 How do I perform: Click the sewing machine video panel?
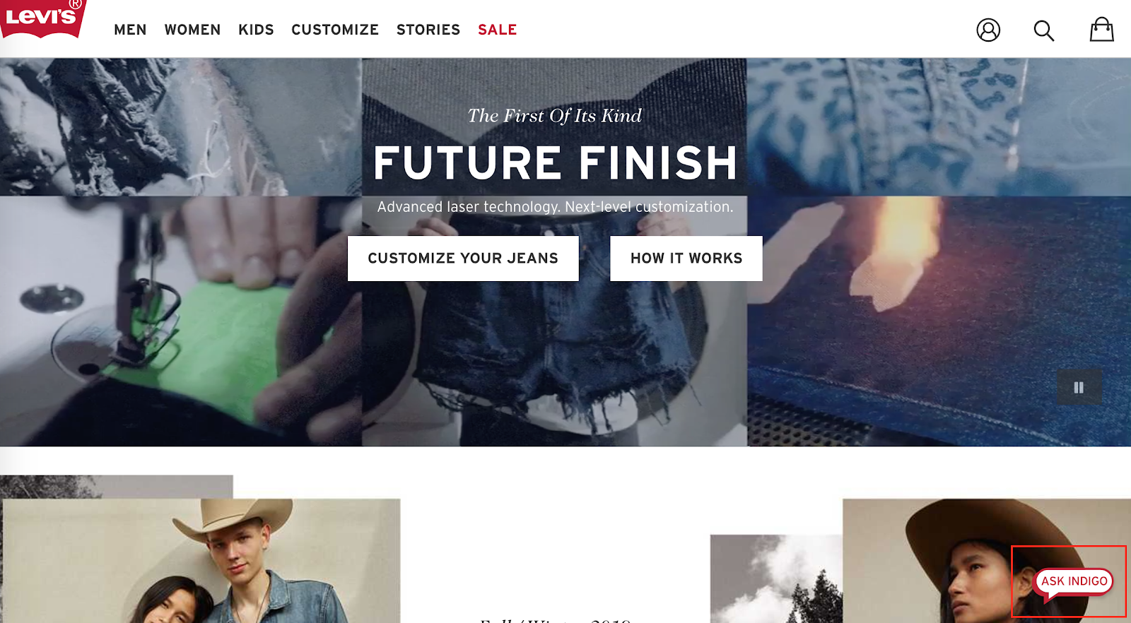coord(180,321)
